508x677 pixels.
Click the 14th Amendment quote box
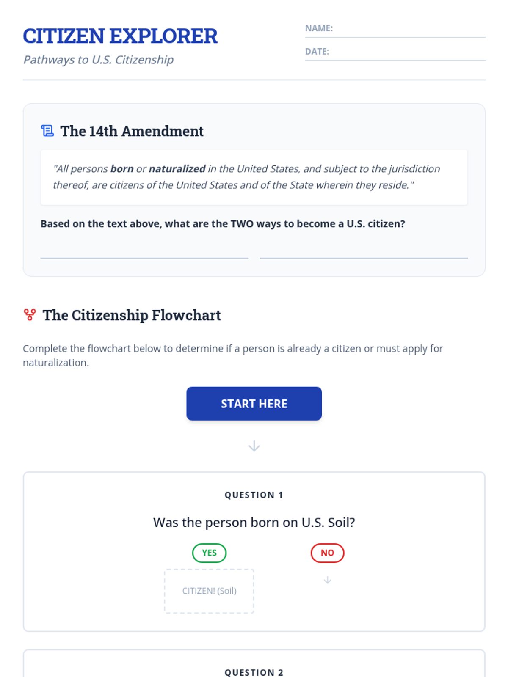coord(254,177)
